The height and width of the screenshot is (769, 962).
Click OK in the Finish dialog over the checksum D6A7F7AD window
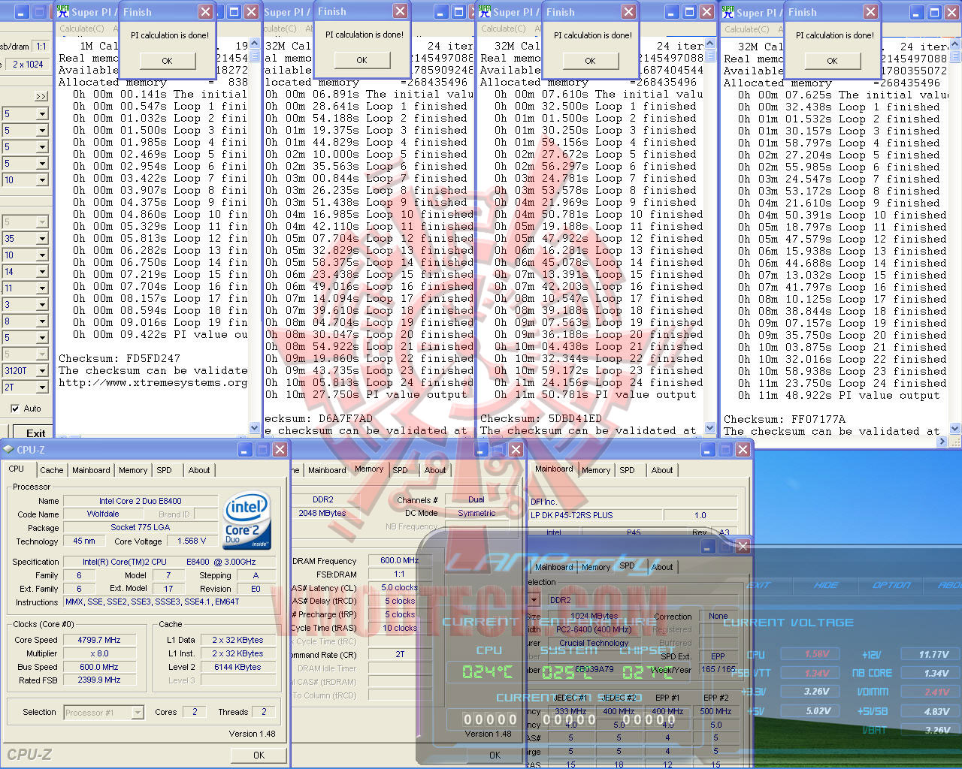[362, 60]
